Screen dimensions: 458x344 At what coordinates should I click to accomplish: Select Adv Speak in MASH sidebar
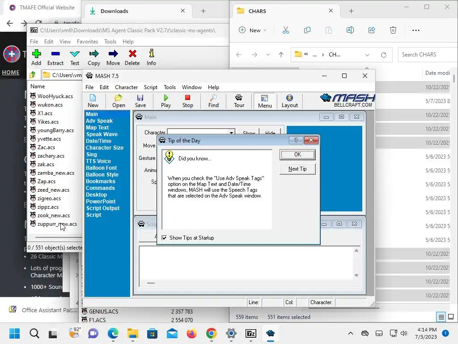point(99,121)
